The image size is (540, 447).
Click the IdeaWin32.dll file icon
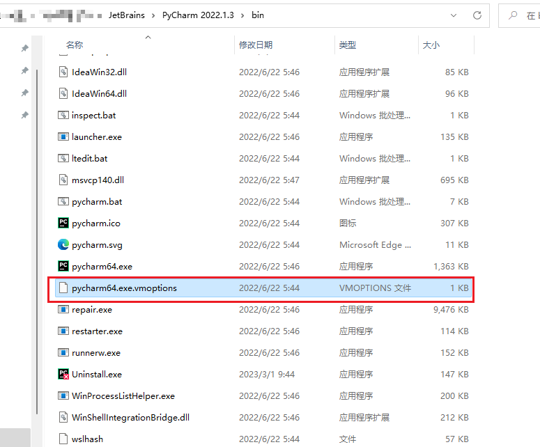(x=63, y=72)
